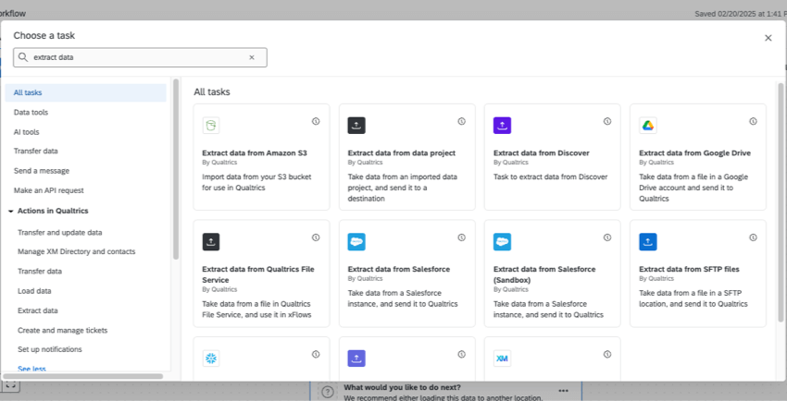Click the Amazon S3 bucket icon
787x401 pixels.
211,126
